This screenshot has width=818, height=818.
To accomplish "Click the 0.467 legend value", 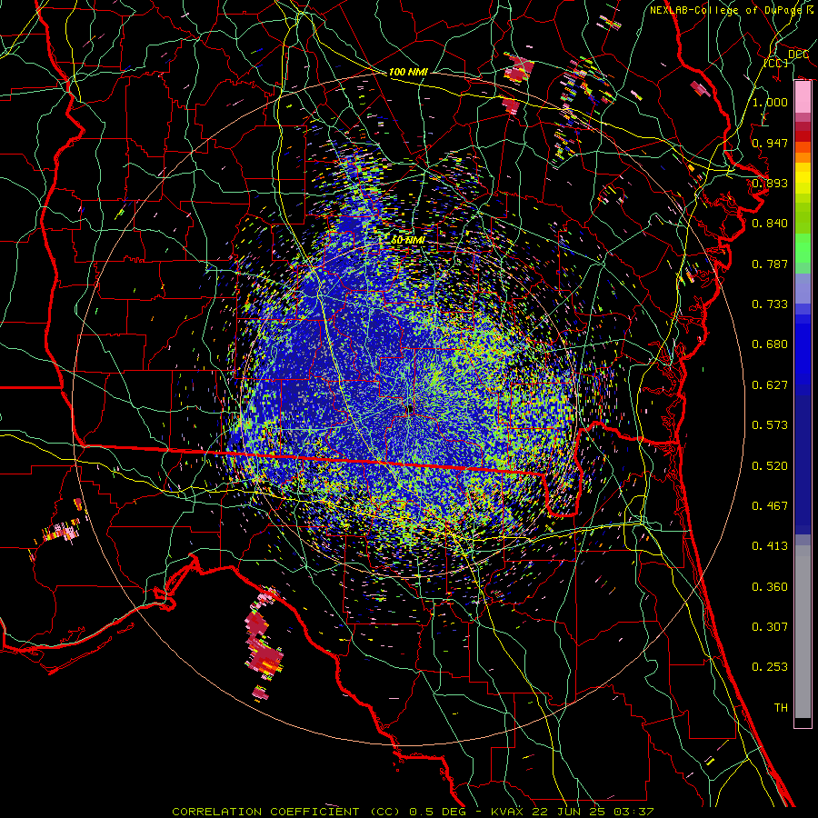I will (770, 506).
